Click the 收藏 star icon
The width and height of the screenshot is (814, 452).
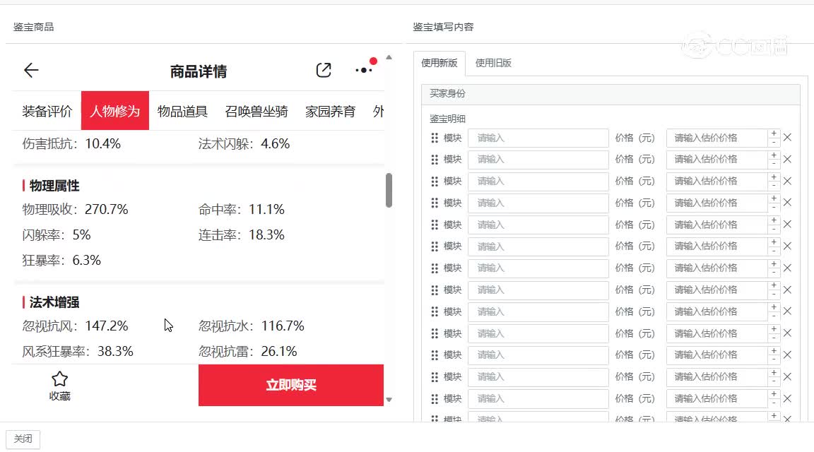tap(60, 379)
